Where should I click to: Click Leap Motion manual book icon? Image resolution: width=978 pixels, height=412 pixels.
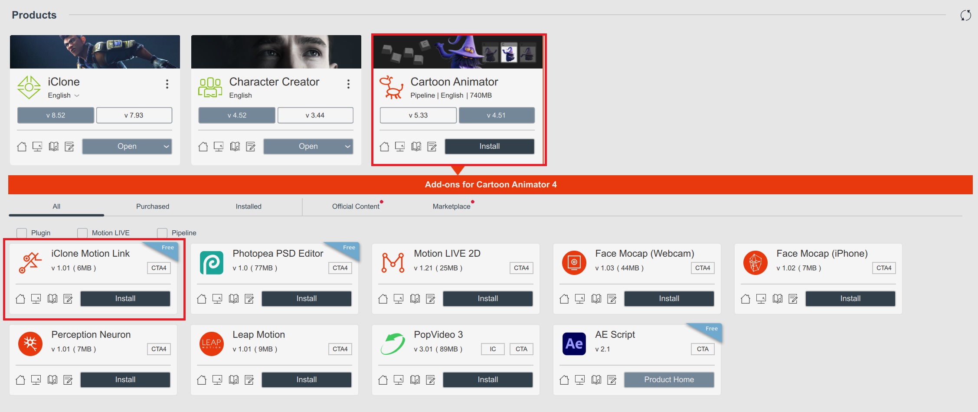coord(234,380)
